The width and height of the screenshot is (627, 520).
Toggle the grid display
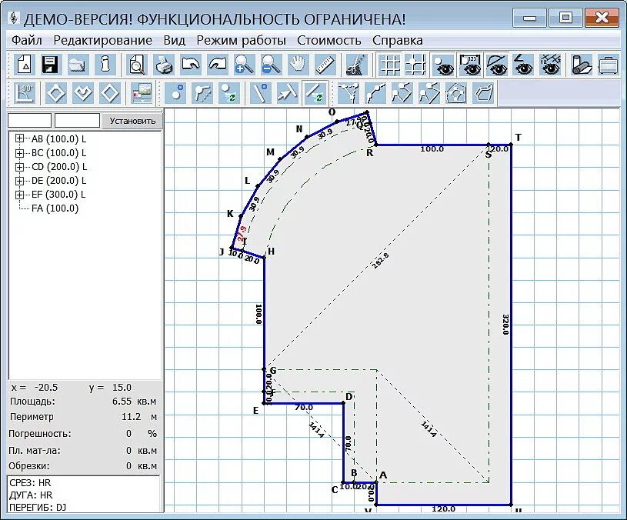pos(389,64)
